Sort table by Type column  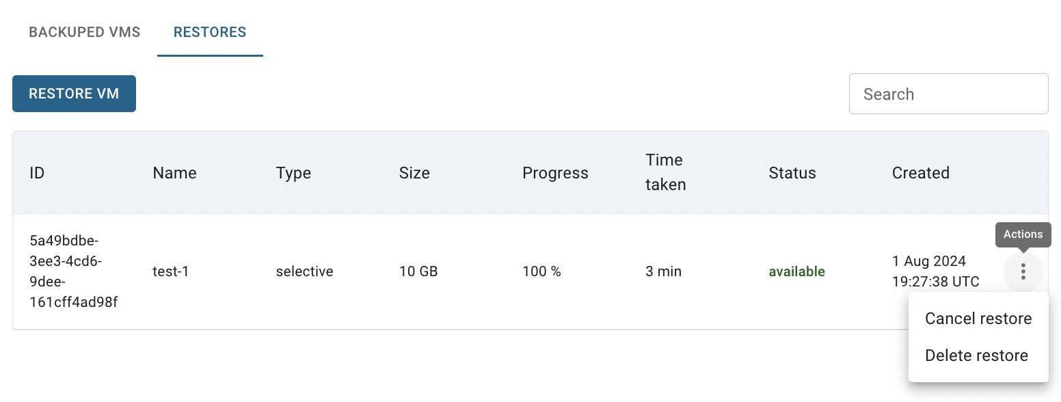click(x=293, y=173)
